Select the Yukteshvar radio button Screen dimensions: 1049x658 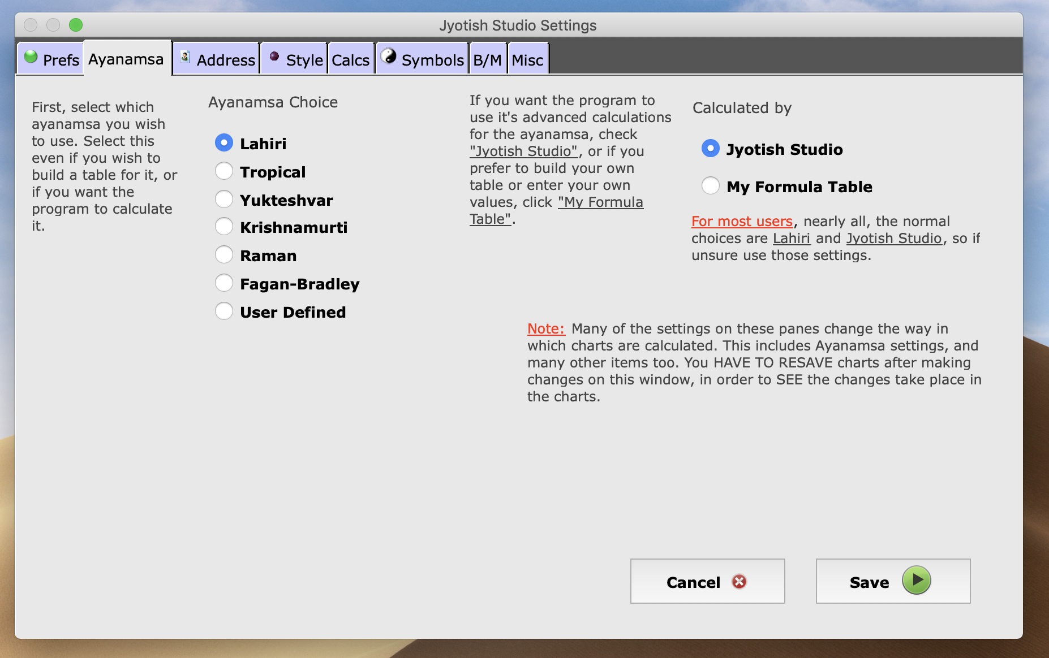pos(224,199)
